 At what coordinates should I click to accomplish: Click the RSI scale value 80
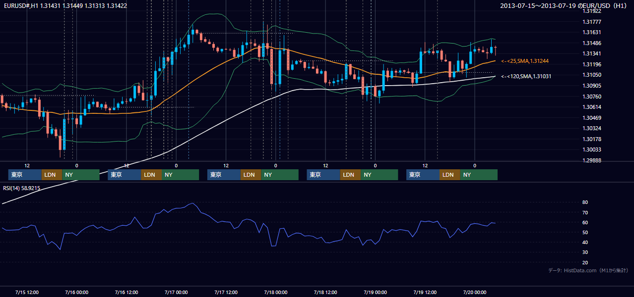pos(585,202)
